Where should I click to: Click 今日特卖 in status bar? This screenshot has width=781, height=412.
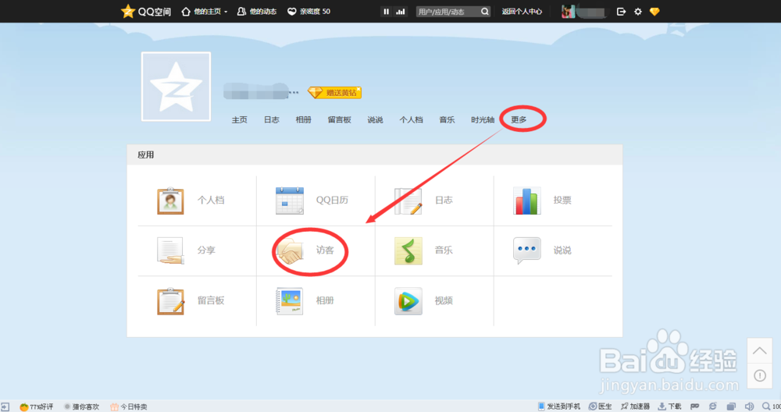(x=129, y=407)
